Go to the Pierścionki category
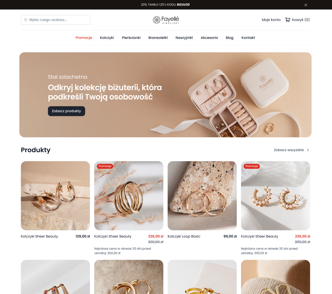332x294 pixels. pyautogui.click(x=131, y=38)
